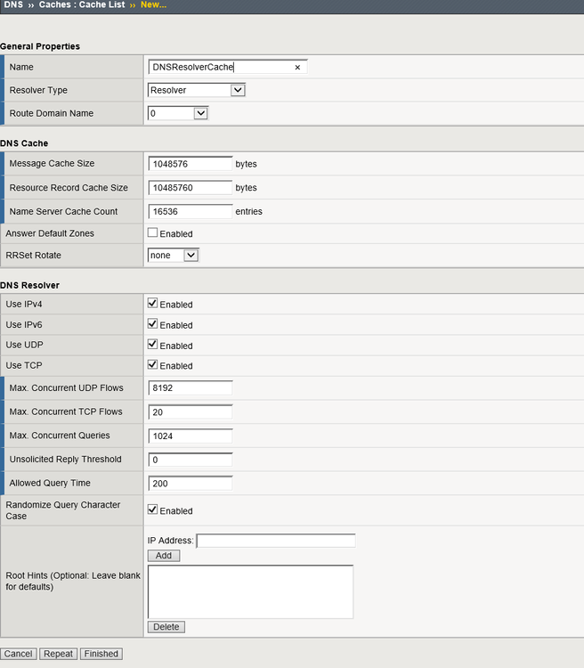
Task: Uncheck the Use TCP option
Action: click(x=153, y=365)
